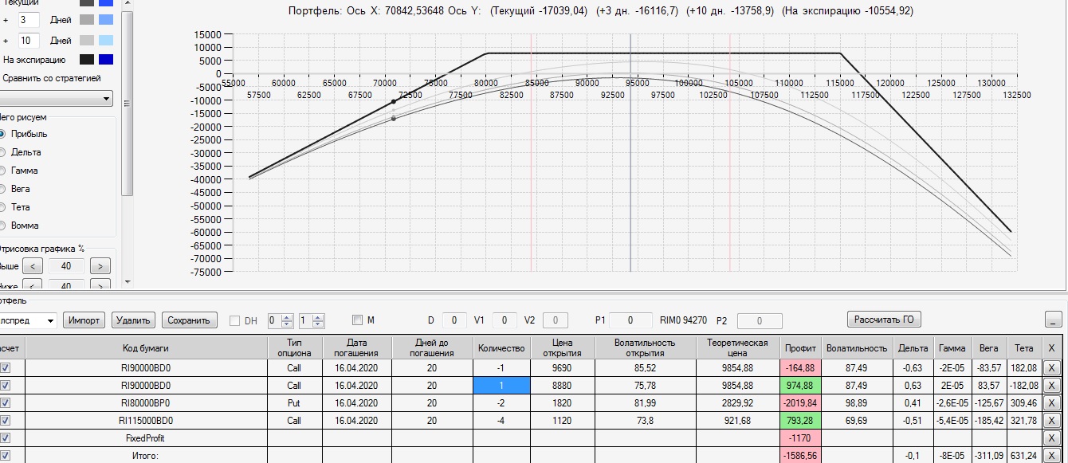The width and height of the screenshot is (1068, 463).
Task: Click the second days offset field showing 10
Action: [x=28, y=40]
